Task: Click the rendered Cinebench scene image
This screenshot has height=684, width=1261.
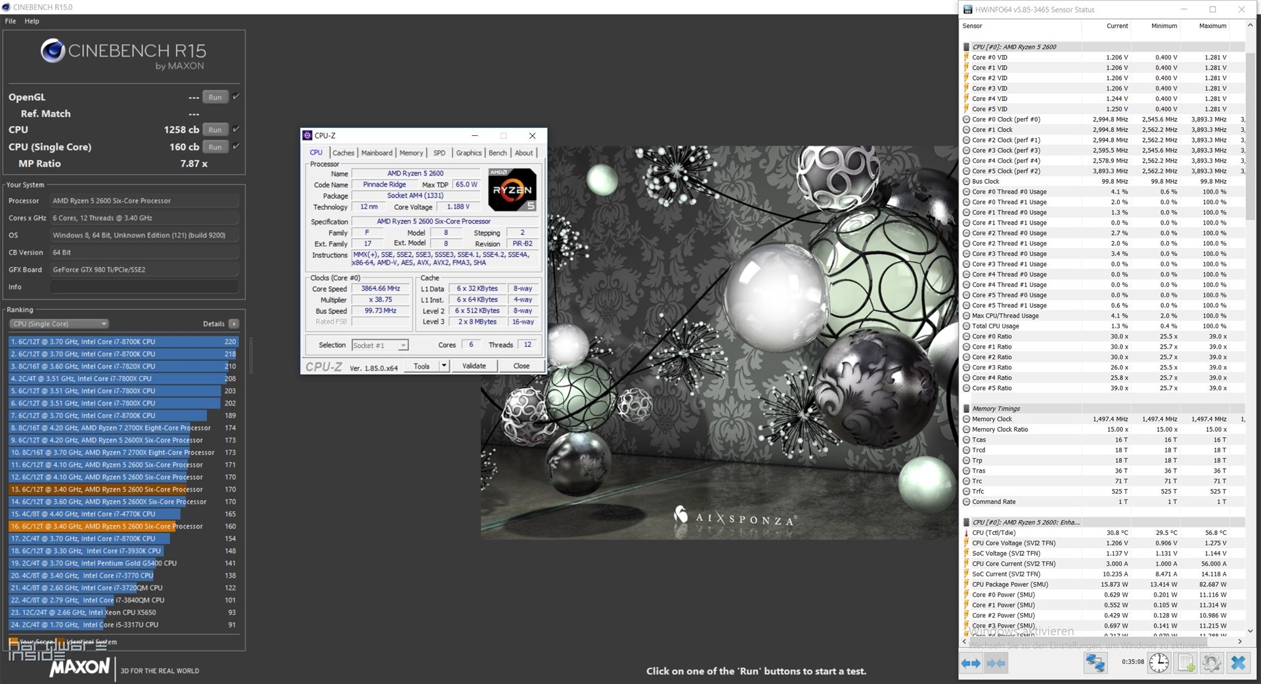Action: (x=719, y=342)
